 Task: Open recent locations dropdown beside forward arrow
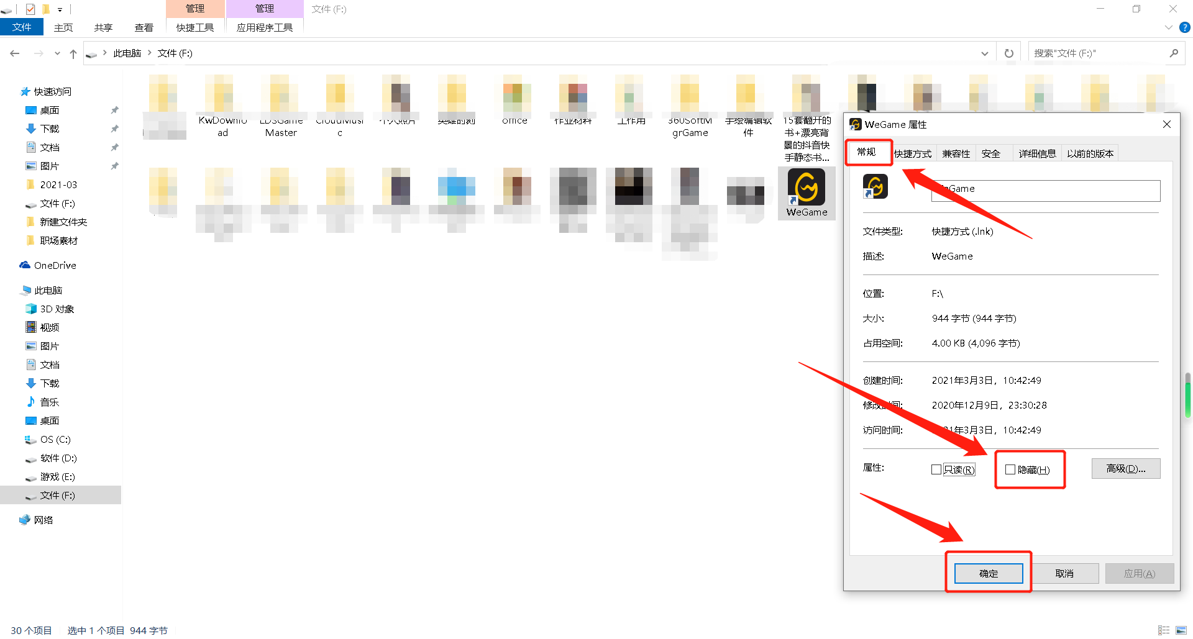(x=57, y=53)
